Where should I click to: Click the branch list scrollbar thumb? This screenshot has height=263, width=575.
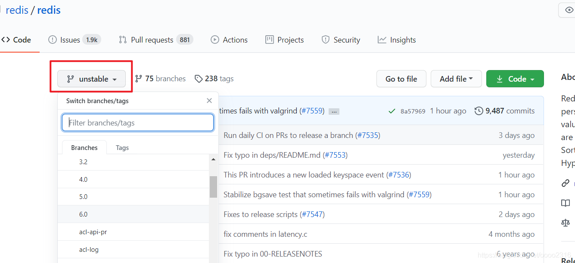click(x=213, y=187)
